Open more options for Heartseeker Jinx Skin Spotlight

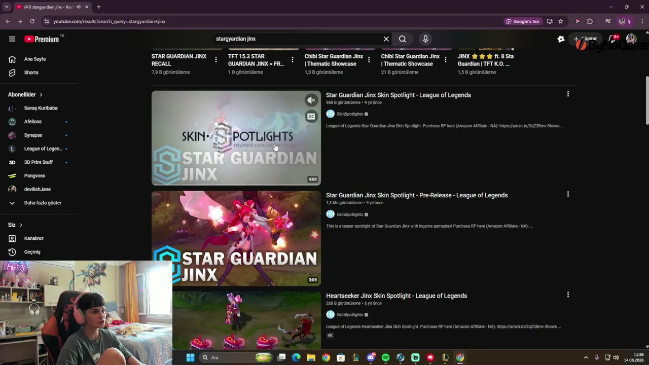pos(568,295)
